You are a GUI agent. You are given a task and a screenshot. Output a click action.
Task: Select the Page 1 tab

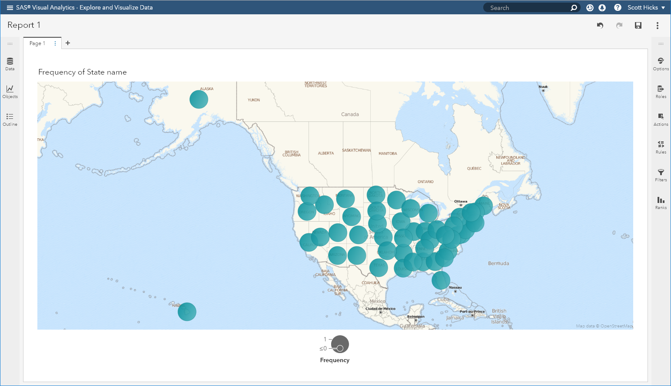click(37, 43)
